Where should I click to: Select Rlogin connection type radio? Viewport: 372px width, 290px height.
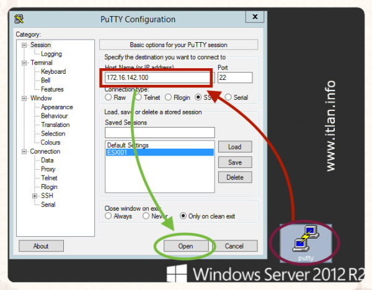[x=168, y=97]
